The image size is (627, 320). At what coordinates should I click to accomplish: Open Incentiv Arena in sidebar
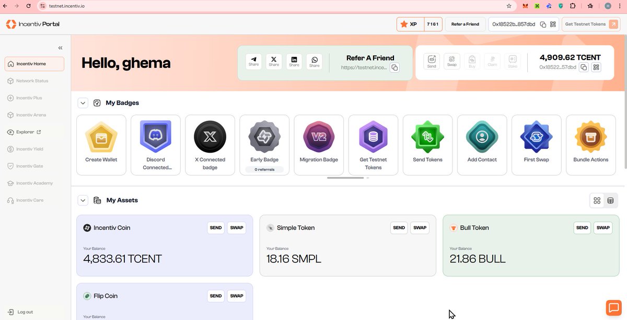34,115
